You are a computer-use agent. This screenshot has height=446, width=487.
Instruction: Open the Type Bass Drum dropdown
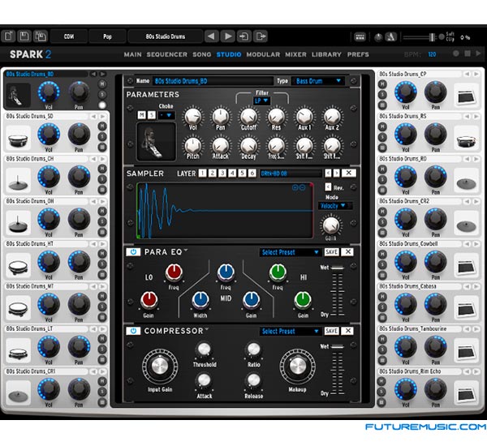pyautogui.click(x=318, y=81)
